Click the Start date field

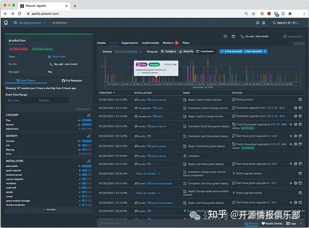point(21,101)
